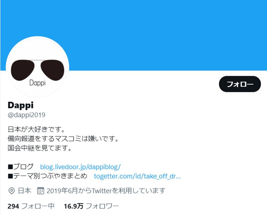
Task: Click the blue header banner image
Action: (133, 35)
